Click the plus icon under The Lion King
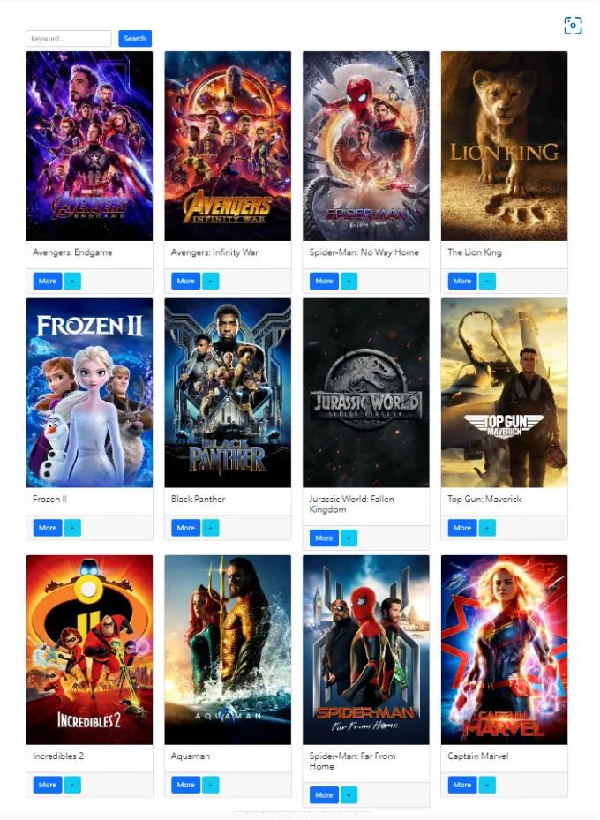Viewport: 600px width, 820px height. 487,281
